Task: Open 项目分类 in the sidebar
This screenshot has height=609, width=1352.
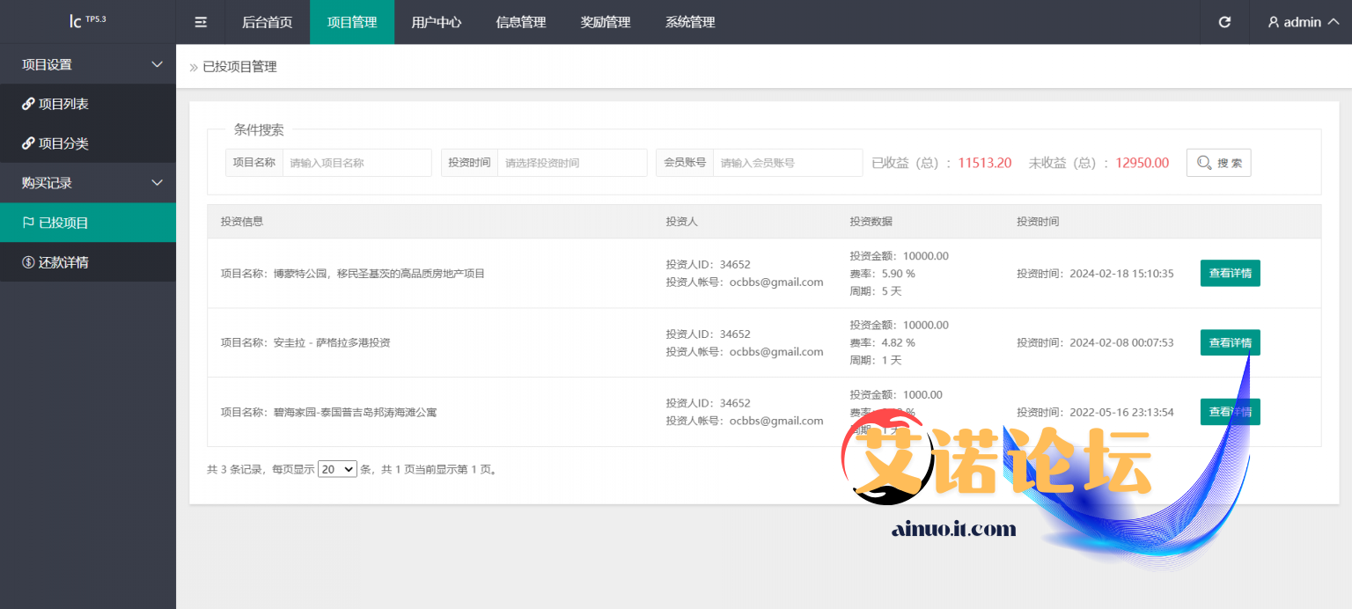Action: pyautogui.click(x=88, y=143)
